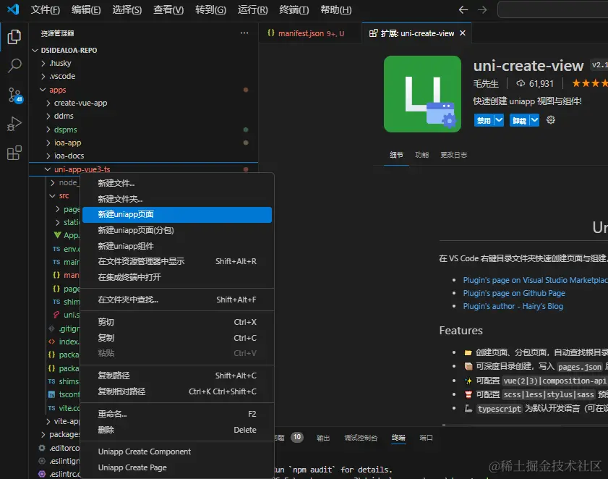Switch to the 更改日志 changelog tab
The image size is (608, 479).
[x=454, y=156]
